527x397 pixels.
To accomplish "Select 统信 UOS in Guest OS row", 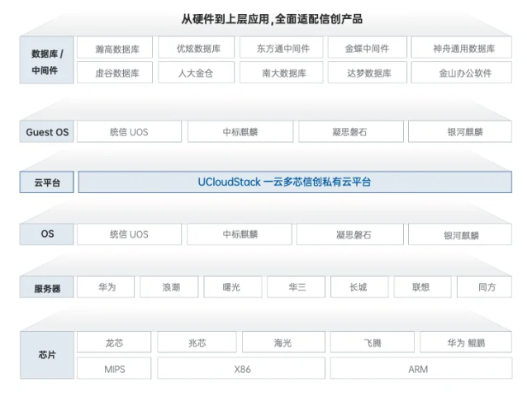I will point(129,131).
